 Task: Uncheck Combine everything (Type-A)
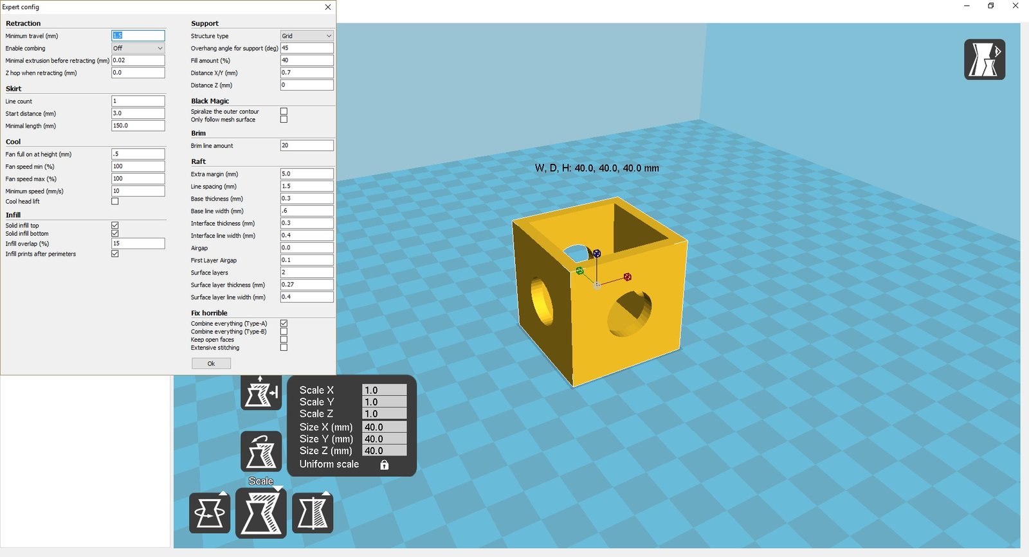tap(284, 324)
